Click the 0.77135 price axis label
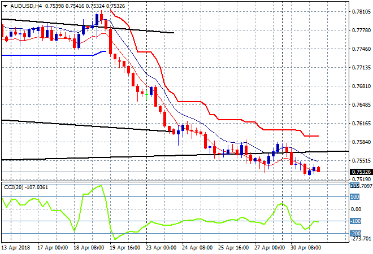The width and height of the screenshot is (373, 254). tap(361, 68)
